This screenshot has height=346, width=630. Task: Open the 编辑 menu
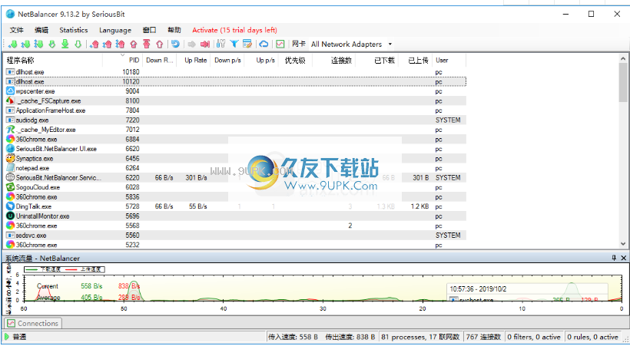pyautogui.click(x=41, y=30)
